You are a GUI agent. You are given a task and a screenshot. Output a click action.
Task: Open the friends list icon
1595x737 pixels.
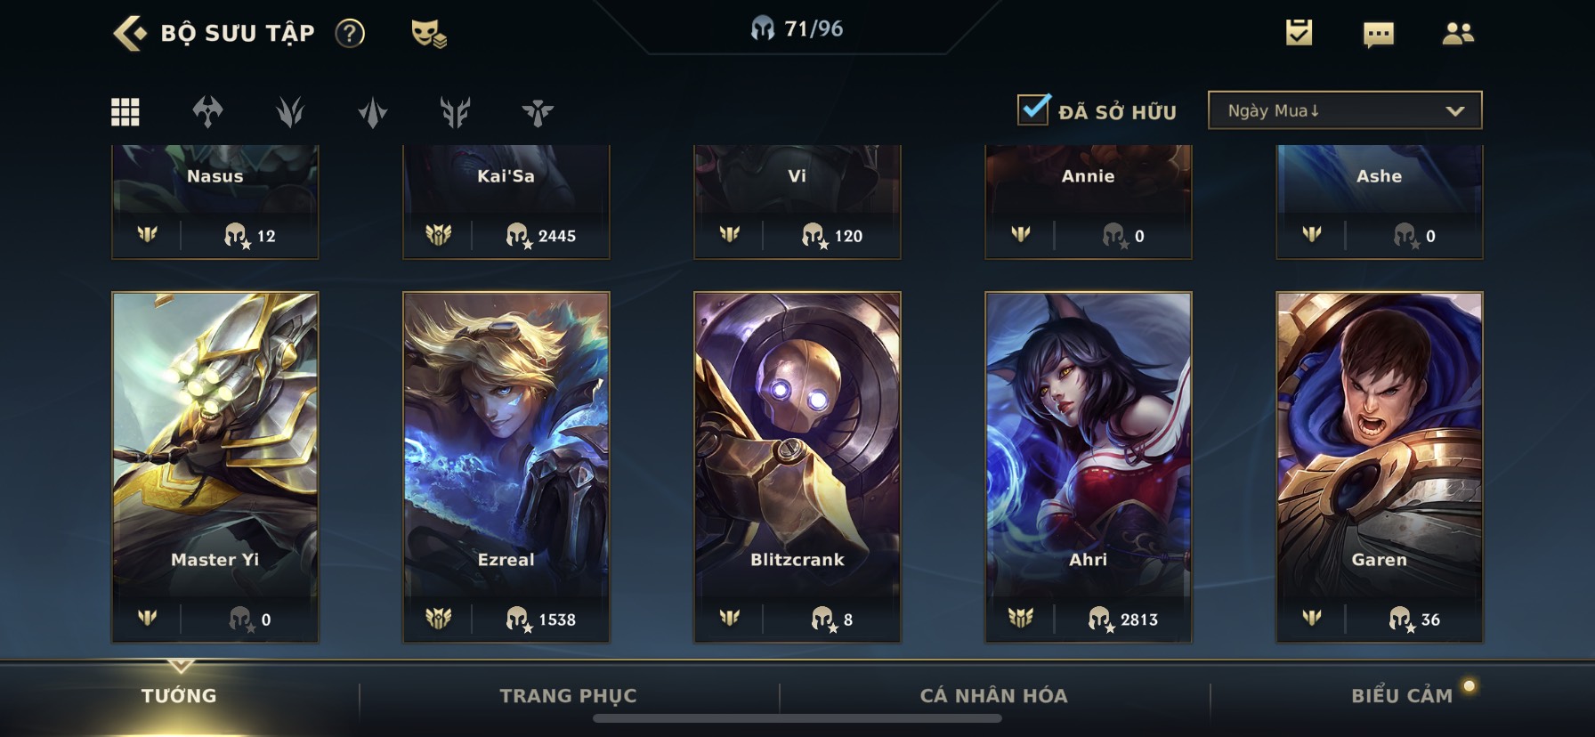click(1457, 34)
